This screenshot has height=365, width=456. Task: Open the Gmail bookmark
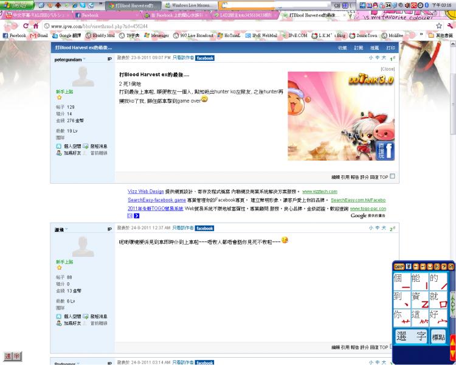point(39,35)
